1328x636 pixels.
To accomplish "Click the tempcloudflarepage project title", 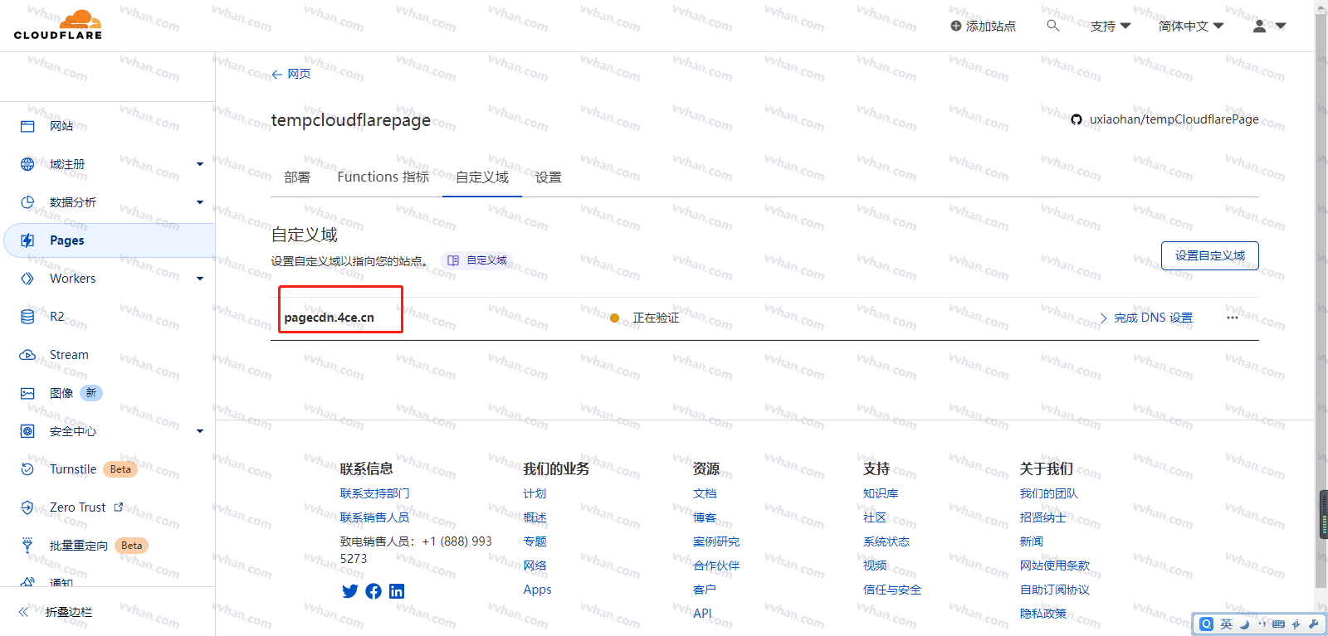I will 351,120.
